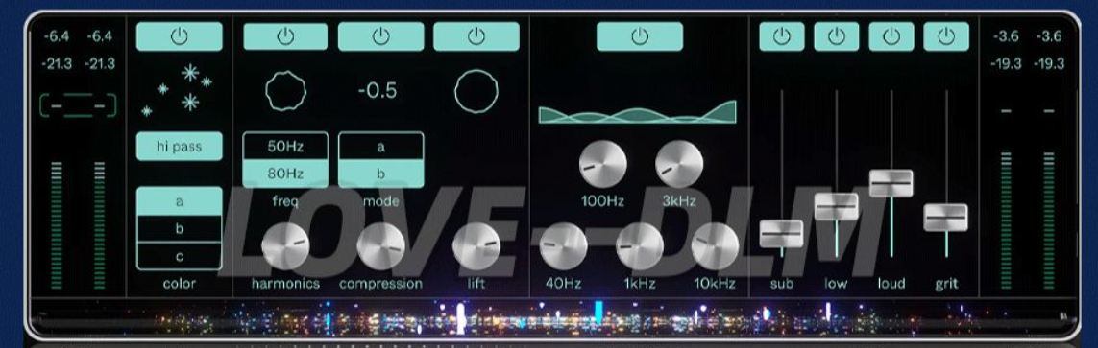
Task: Toggle the low fader power button
Action: pyautogui.click(x=837, y=36)
